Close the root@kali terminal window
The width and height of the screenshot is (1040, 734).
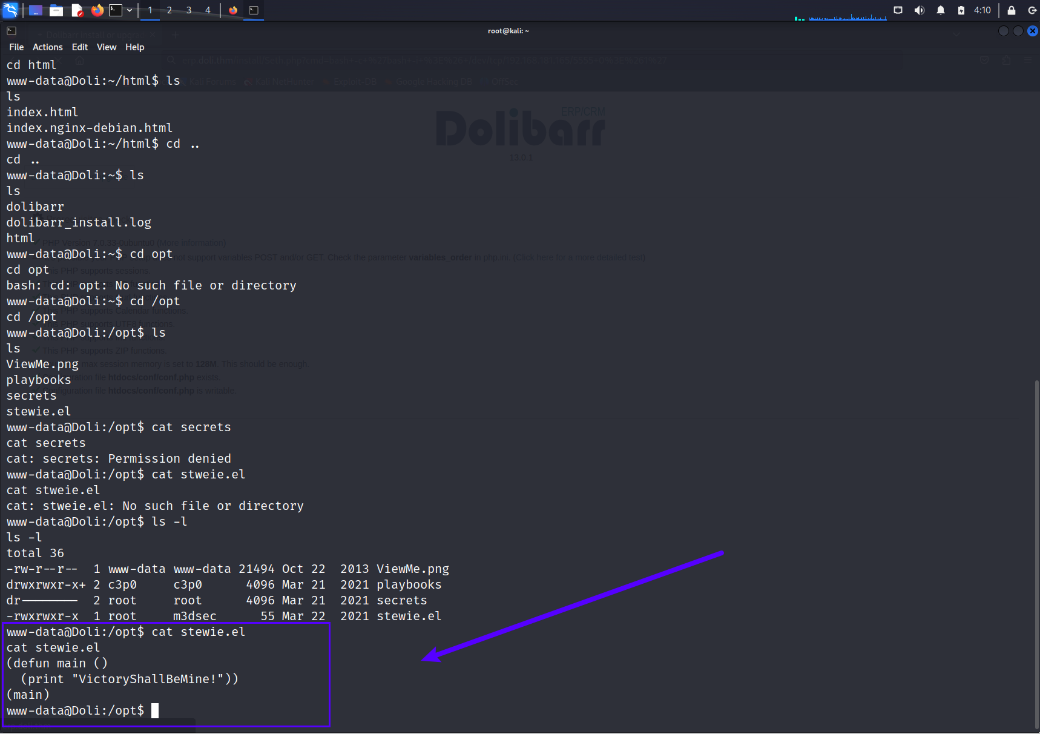(1033, 31)
